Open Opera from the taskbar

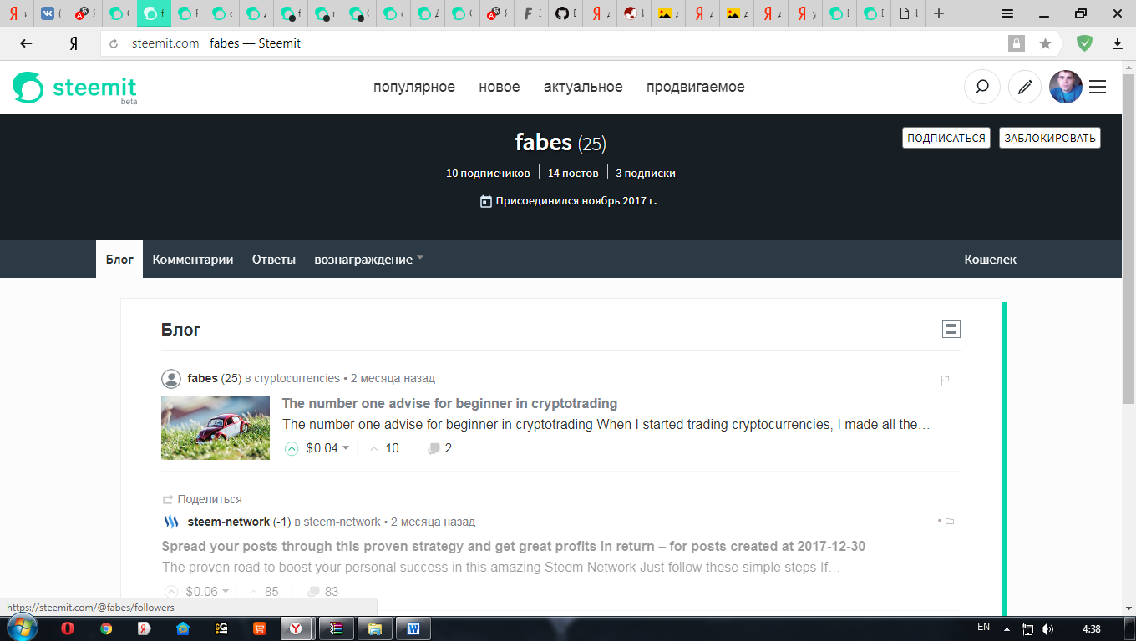pyautogui.click(x=68, y=628)
